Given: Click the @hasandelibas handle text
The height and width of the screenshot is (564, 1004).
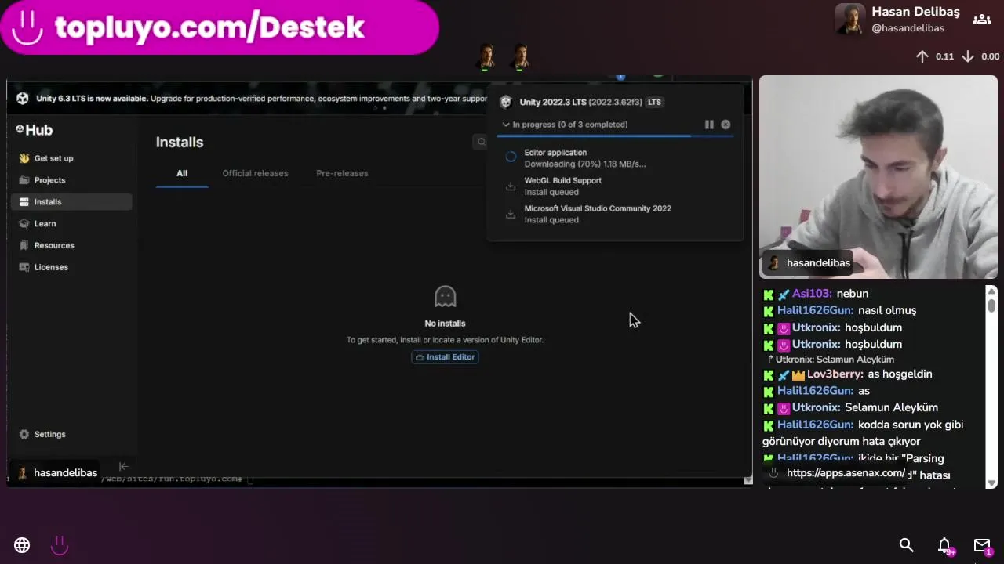Looking at the screenshot, I should (908, 28).
